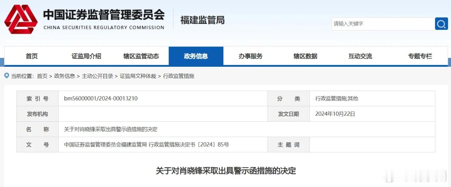This screenshot has height=187, width=451.
Task: Click the index number bm56000001/2024-00013210
Action: (101, 98)
